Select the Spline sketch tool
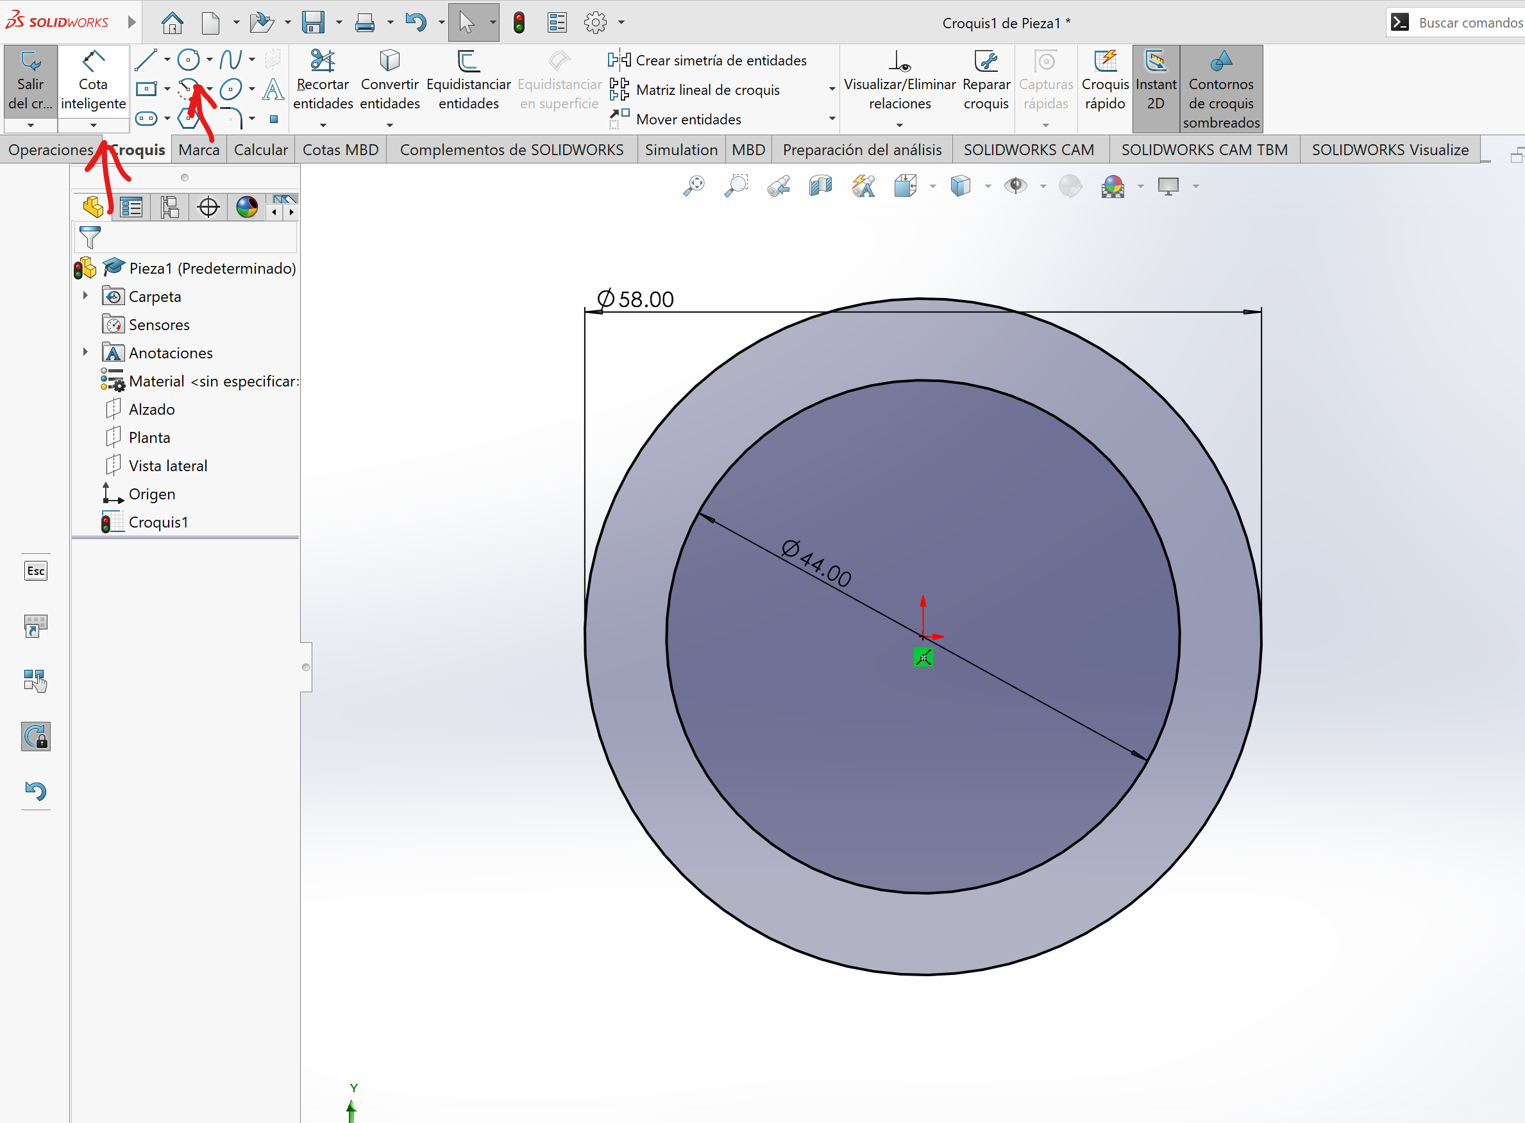This screenshot has height=1123, width=1525. 231,60
